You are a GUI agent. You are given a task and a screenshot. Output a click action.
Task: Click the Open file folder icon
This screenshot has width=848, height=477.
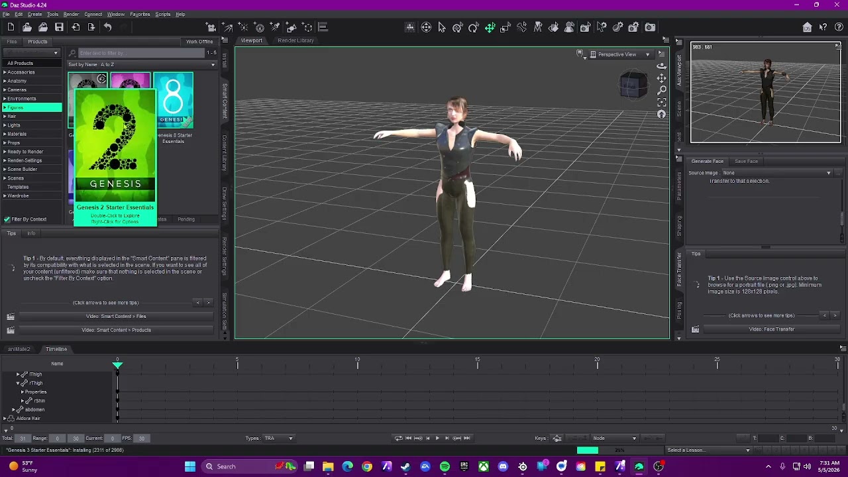pyautogui.click(x=26, y=27)
